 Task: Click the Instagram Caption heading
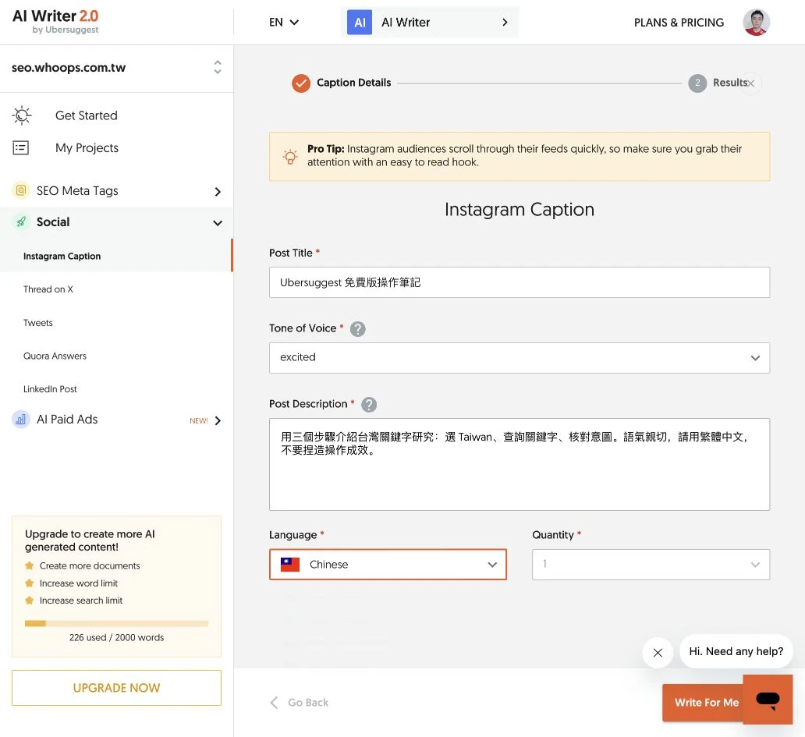(x=519, y=209)
